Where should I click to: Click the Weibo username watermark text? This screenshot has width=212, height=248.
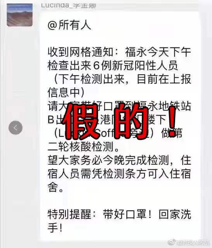pos(194,242)
